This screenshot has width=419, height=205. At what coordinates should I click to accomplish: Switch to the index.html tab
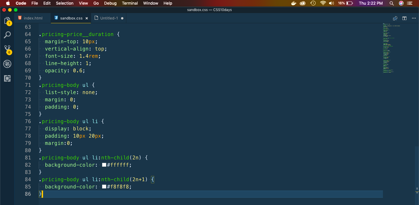point(33,18)
